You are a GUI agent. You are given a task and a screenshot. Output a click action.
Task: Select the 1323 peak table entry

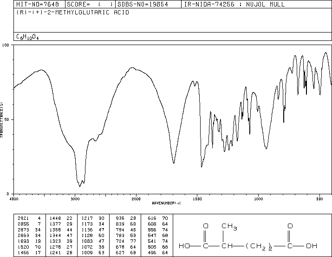click(61, 241)
